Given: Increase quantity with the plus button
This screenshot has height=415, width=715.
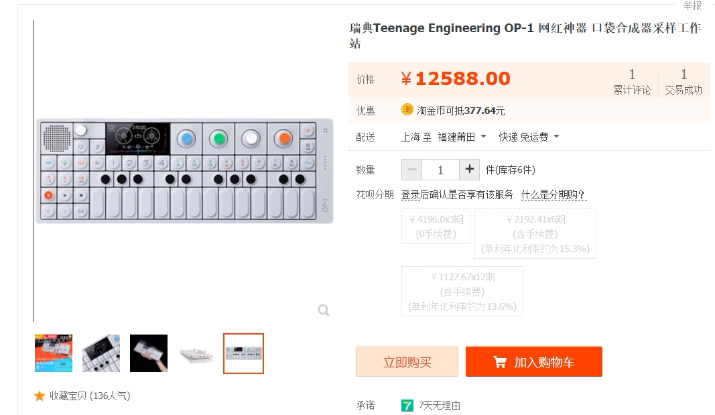Looking at the screenshot, I should coord(469,170).
